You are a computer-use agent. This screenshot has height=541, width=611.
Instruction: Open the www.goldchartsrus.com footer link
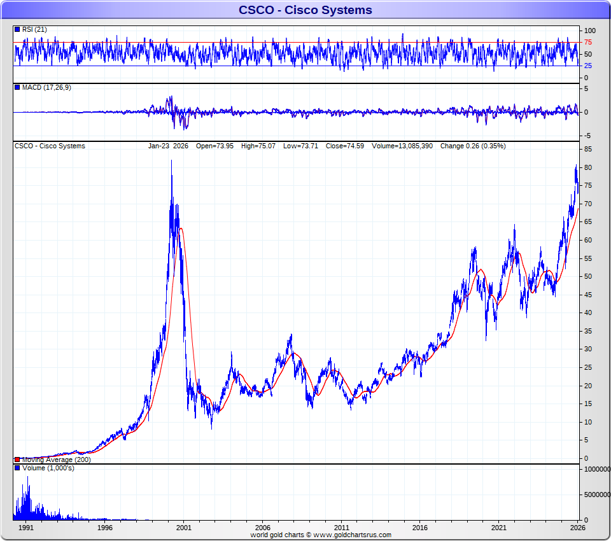coord(353,535)
